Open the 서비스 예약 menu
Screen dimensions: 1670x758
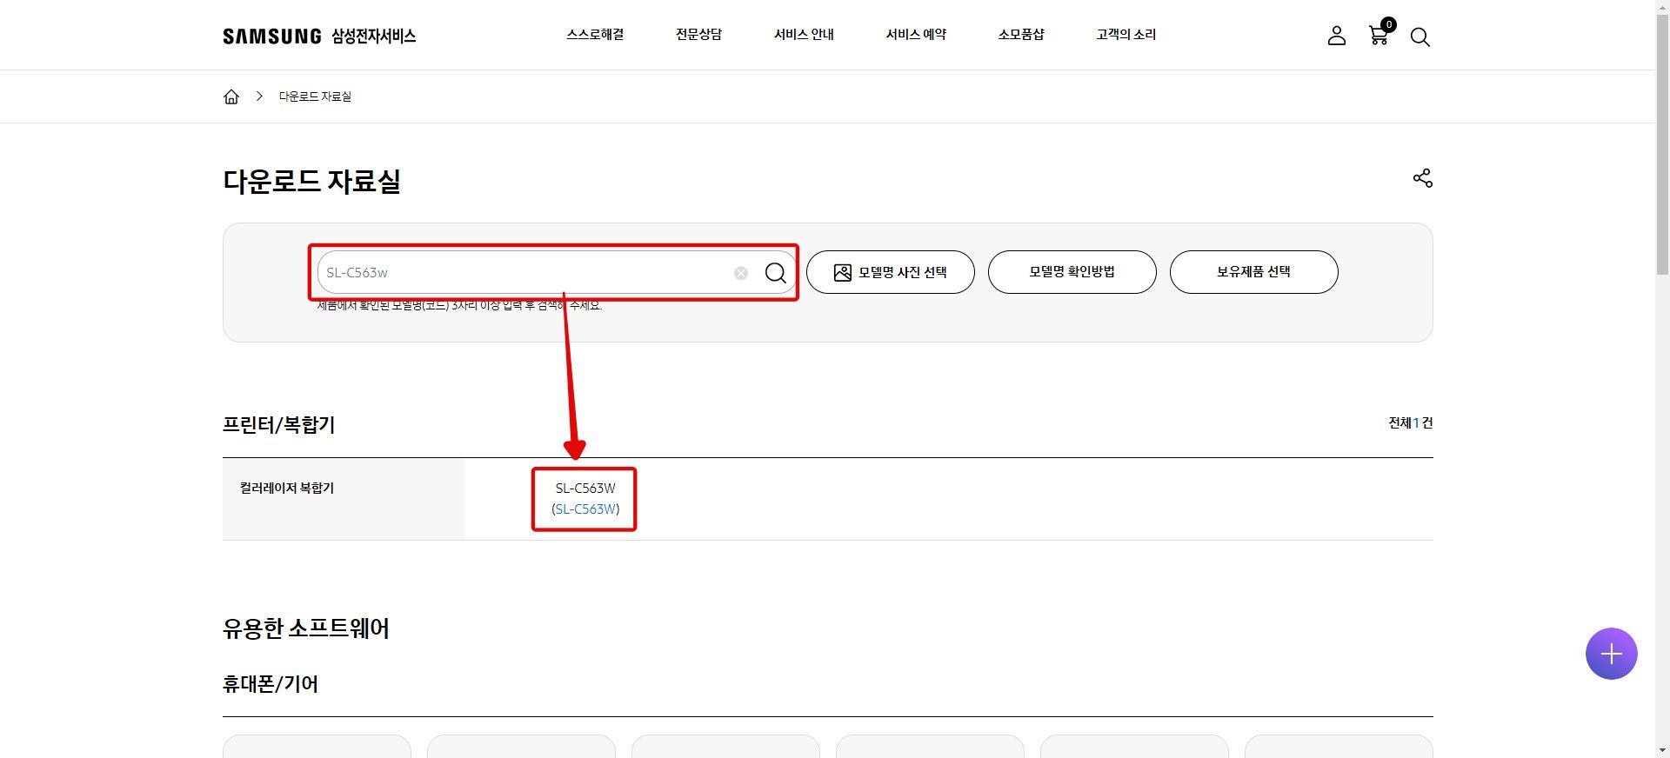coord(916,35)
